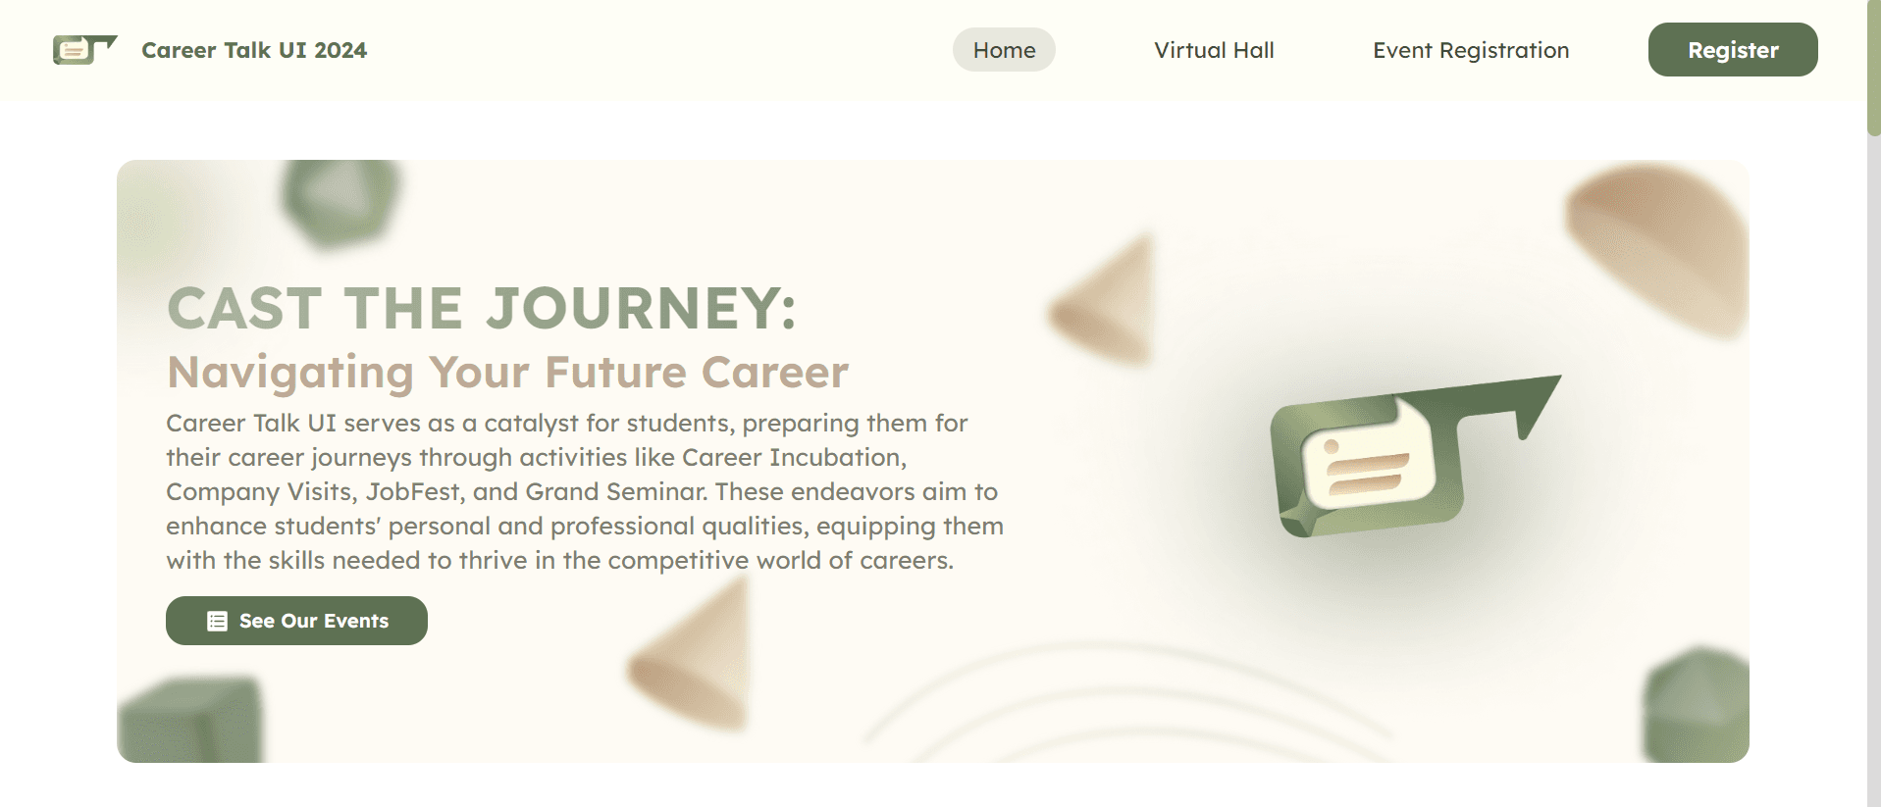Click the green polyhedron shape at the hero top-left

tap(340, 203)
